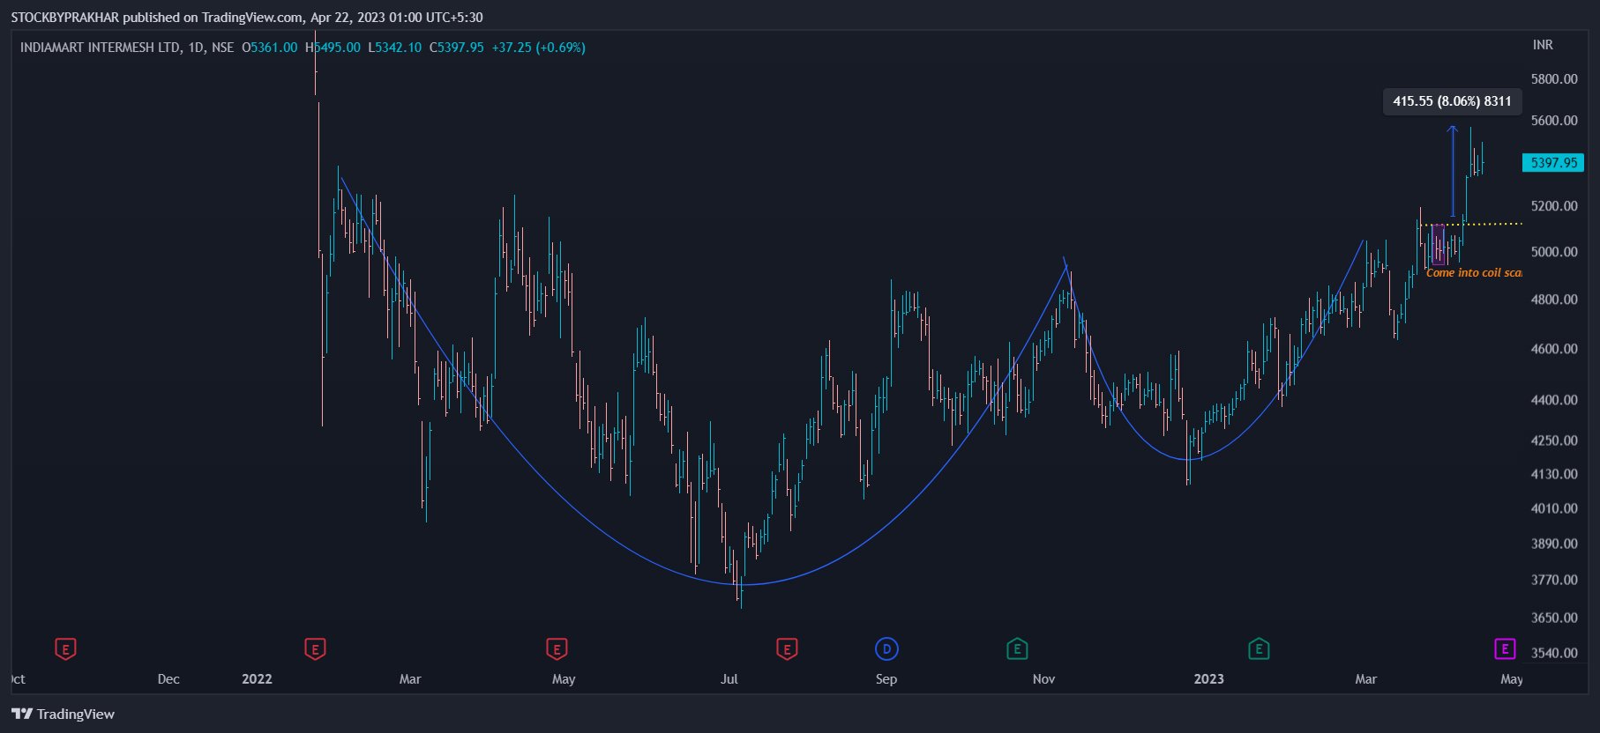Click the Dec label on the time axis

click(x=168, y=679)
